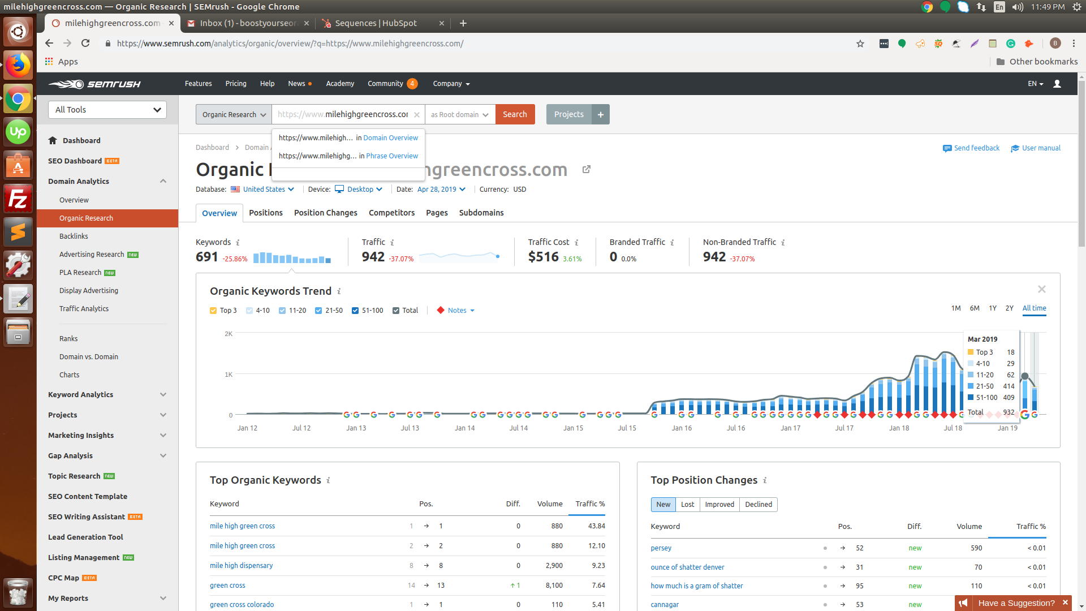
Task: Open the Notes dropdown in chart
Action: point(456,311)
